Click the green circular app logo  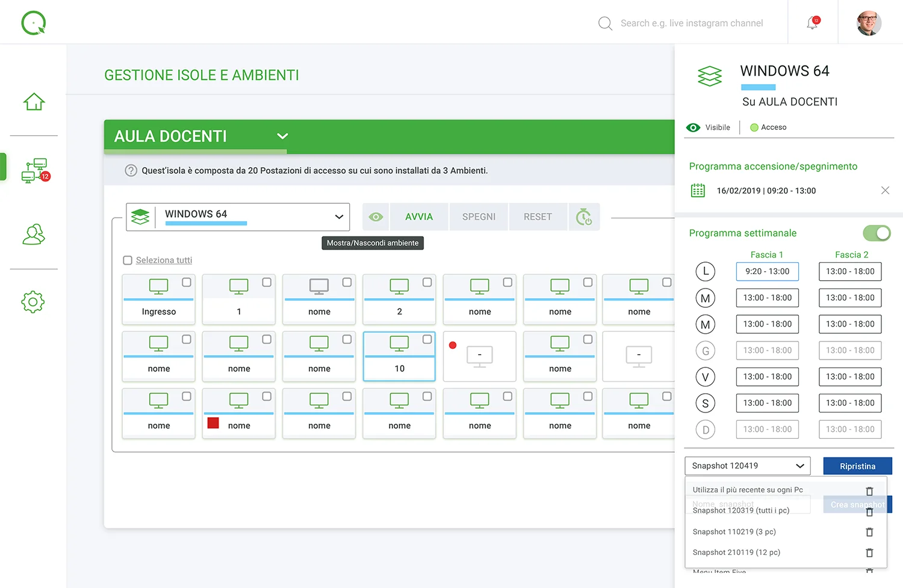(x=34, y=23)
